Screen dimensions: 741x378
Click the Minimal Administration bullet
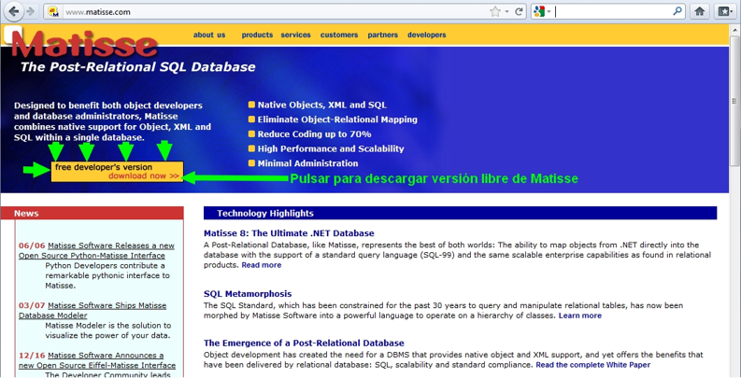(303, 163)
